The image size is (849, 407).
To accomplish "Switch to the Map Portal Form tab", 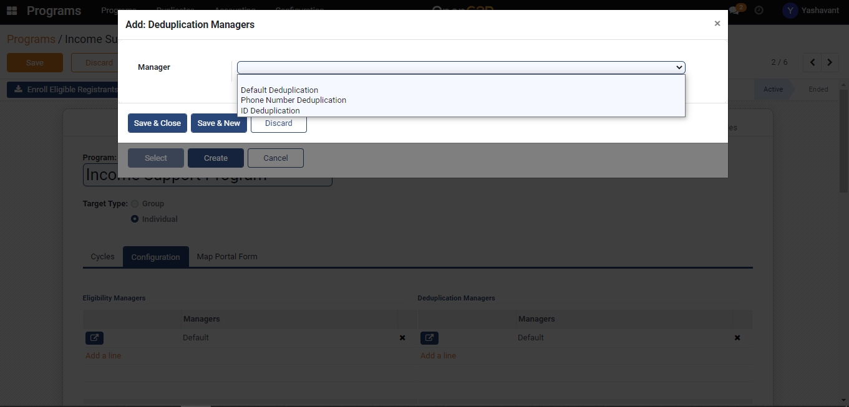I will [x=227, y=257].
